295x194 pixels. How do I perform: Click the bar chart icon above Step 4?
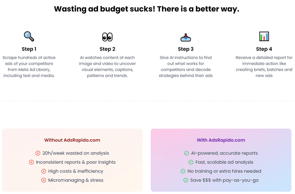(x=264, y=36)
